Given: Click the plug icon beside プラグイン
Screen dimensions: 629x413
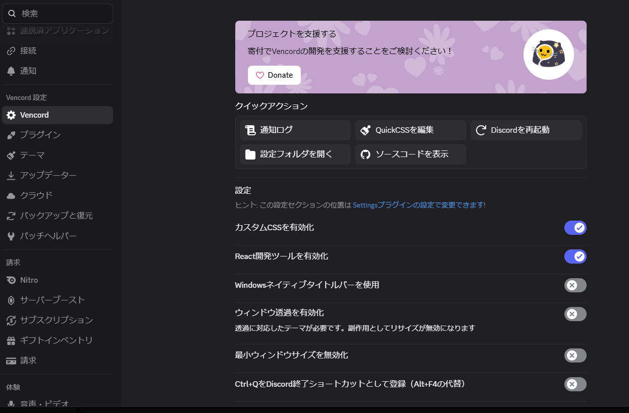Looking at the screenshot, I should pyautogui.click(x=11, y=135).
